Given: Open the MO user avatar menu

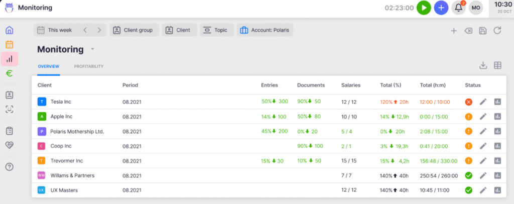Looking at the screenshot, I should click(x=476, y=8).
